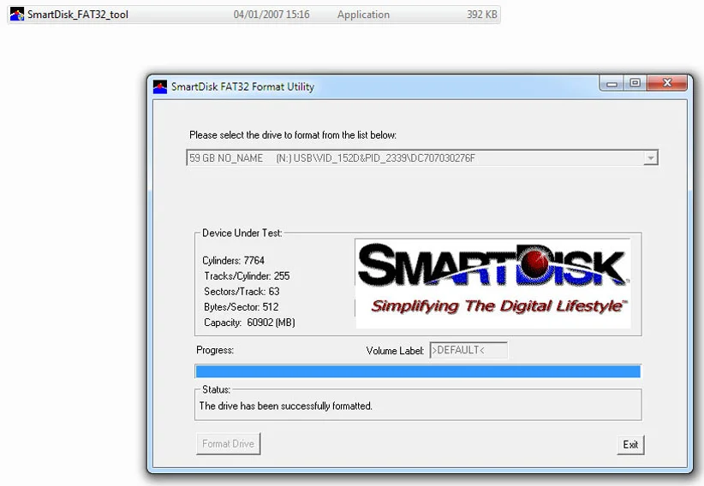Click the Capacity: 60902 (MB) value

(249, 323)
